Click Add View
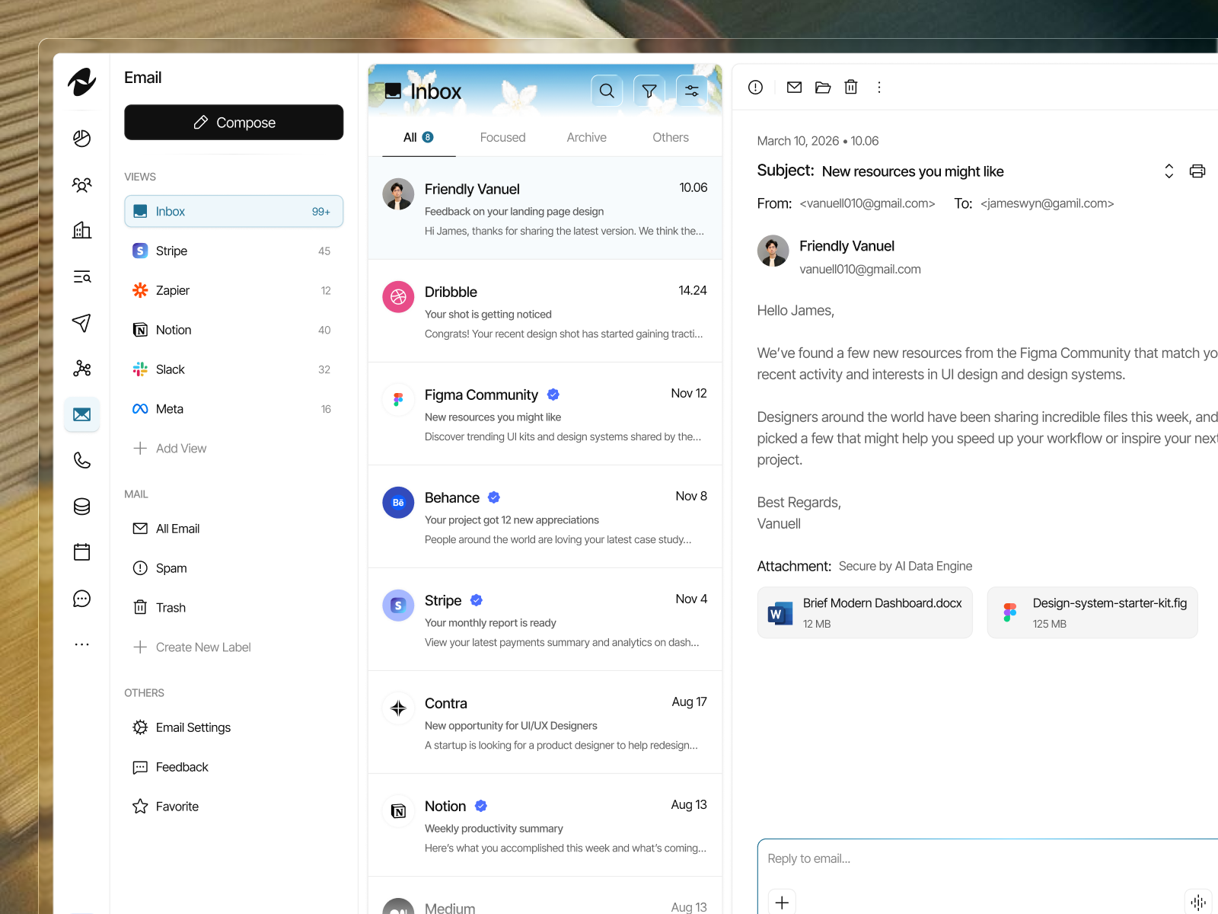This screenshot has height=914, width=1218. pyautogui.click(x=170, y=449)
